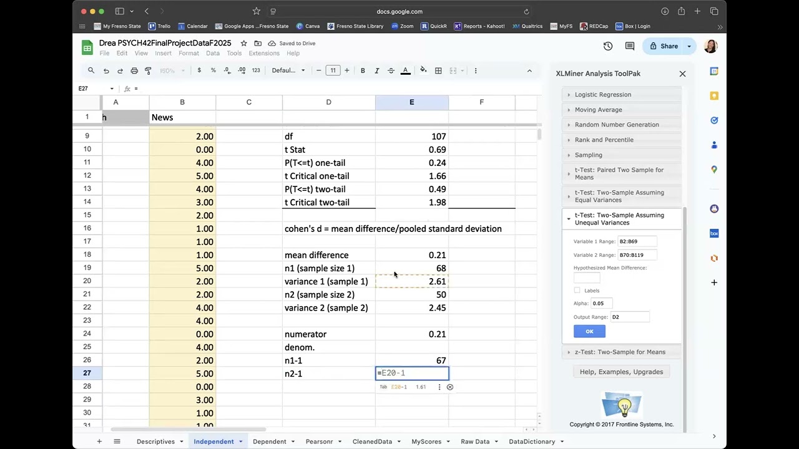This screenshot has width=799, height=449.
Task: Open comments panel icon
Action: (630, 46)
